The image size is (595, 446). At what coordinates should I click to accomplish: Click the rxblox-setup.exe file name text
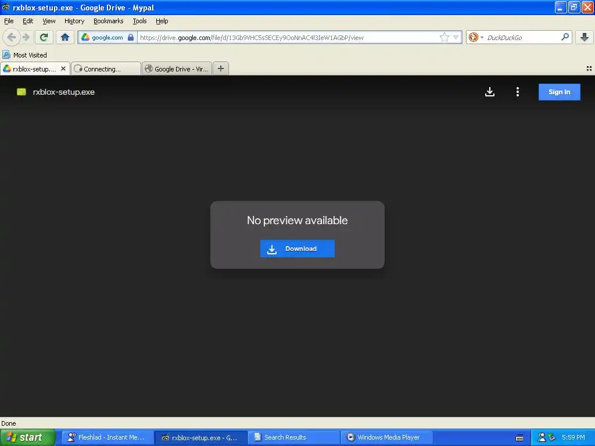64,92
